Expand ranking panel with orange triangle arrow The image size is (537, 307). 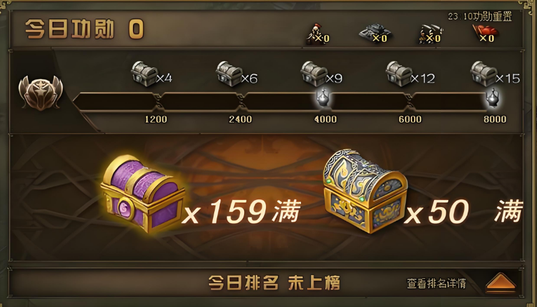(501, 283)
